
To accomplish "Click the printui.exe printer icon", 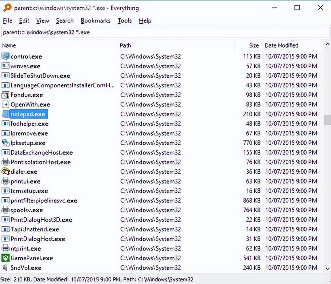I will pos(5,181).
